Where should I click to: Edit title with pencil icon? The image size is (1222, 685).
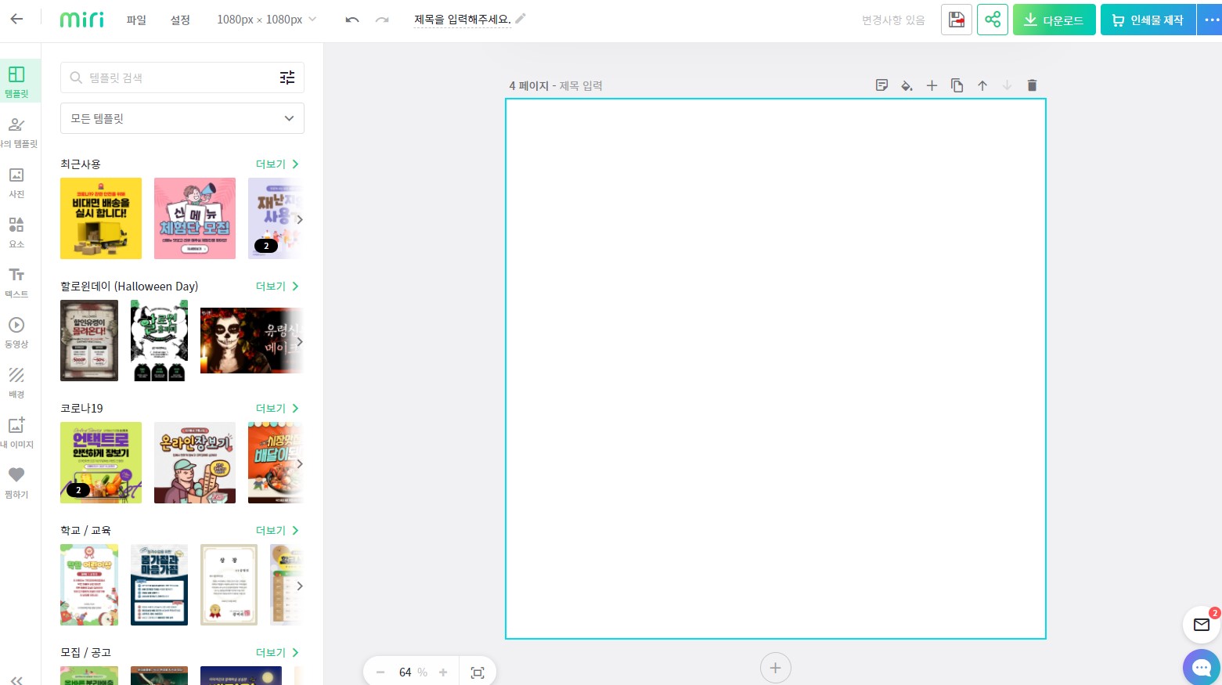point(521,18)
